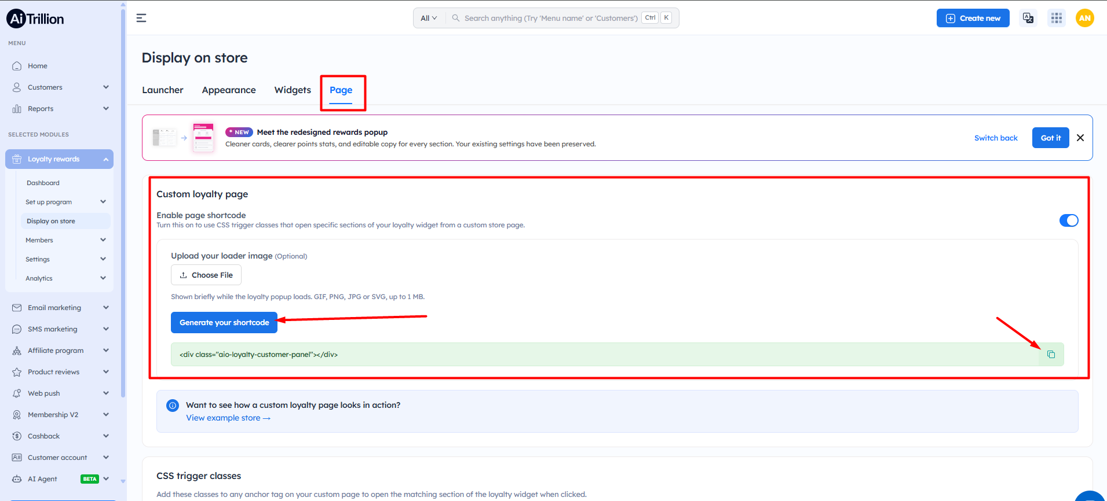Screen dimensions: 1107x501
Task: Click the Choose File button
Action: 206,275
